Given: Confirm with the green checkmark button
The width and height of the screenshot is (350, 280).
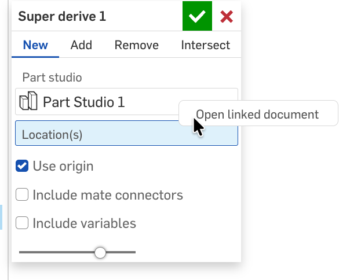Looking at the screenshot, I should (197, 16).
